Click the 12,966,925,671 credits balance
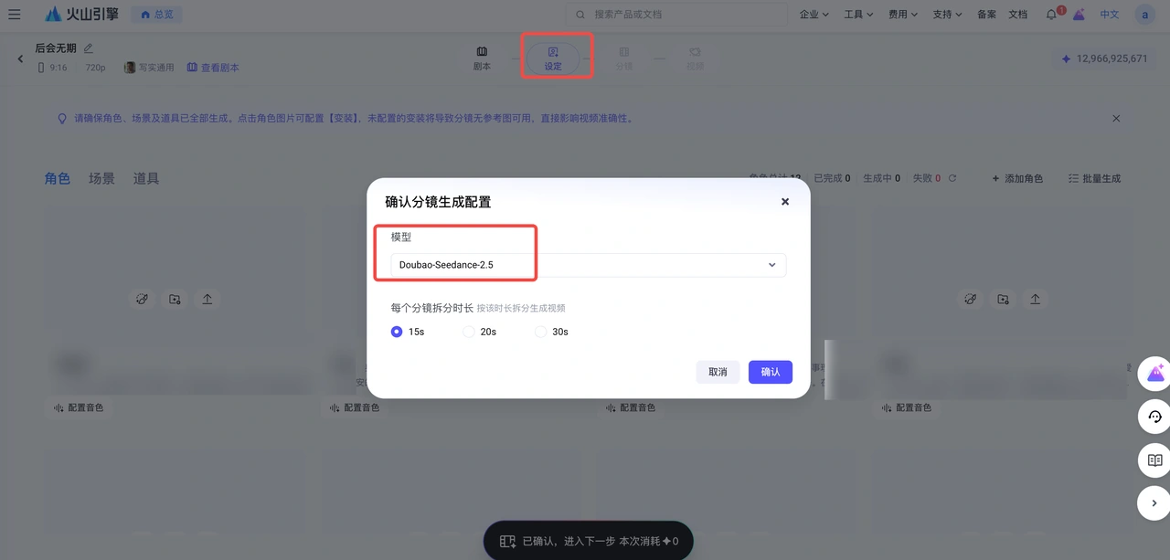Image resolution: width=1170 pixels, height=560 pixels. [1103, 58]
